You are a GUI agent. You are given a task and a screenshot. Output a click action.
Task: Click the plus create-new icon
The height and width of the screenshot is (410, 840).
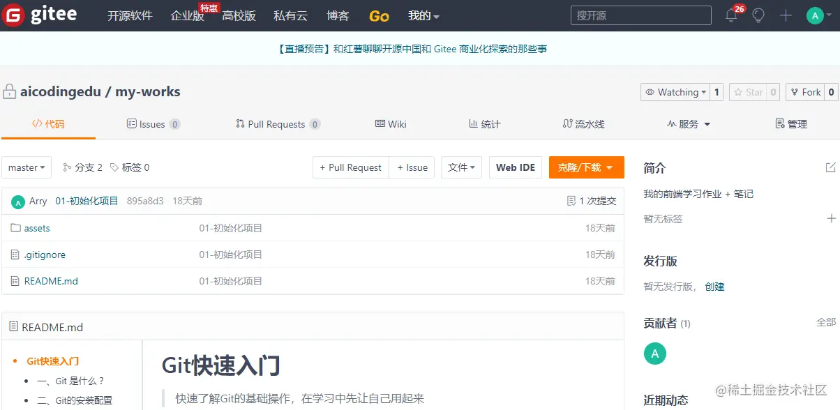786,15
